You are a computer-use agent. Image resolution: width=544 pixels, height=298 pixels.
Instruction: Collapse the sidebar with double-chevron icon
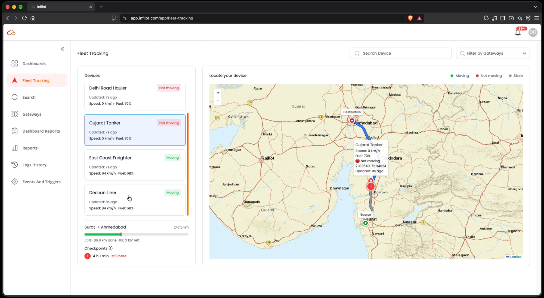62,49
